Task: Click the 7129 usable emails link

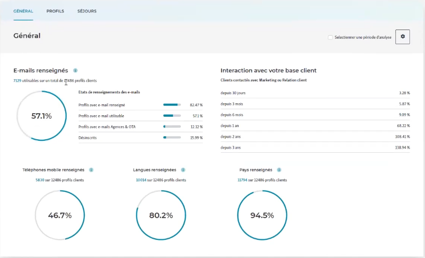Action: pyautogui.click(x=17, y=80)
